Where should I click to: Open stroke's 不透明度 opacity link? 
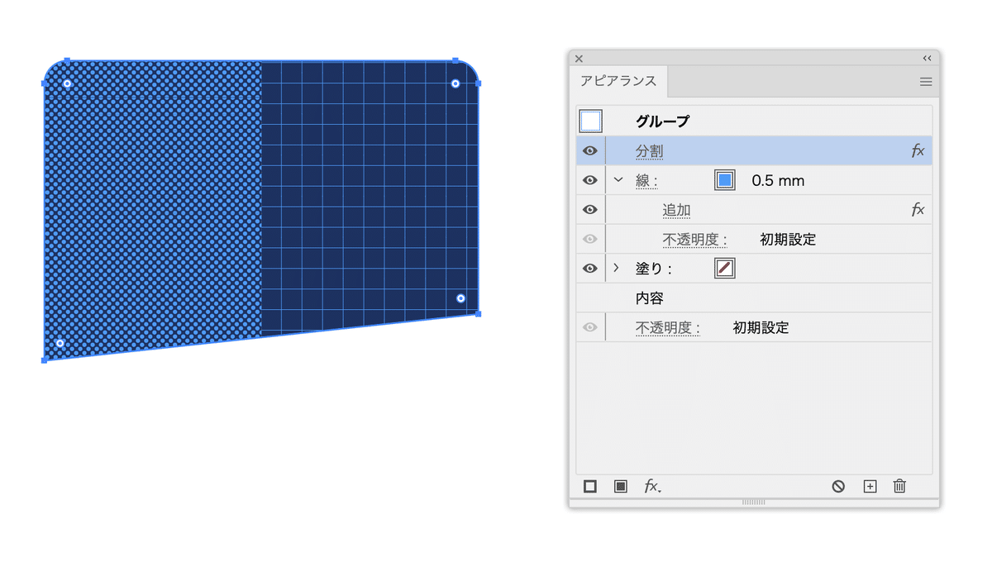[x=695, y=240]
